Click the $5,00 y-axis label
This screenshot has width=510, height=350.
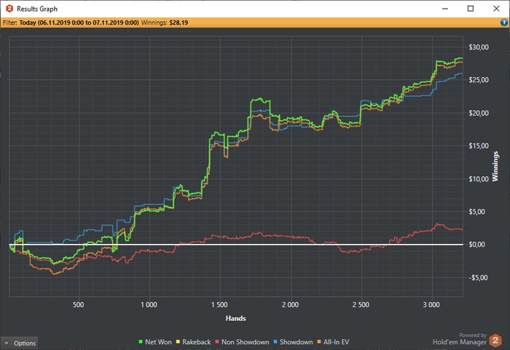click(476, 212)
